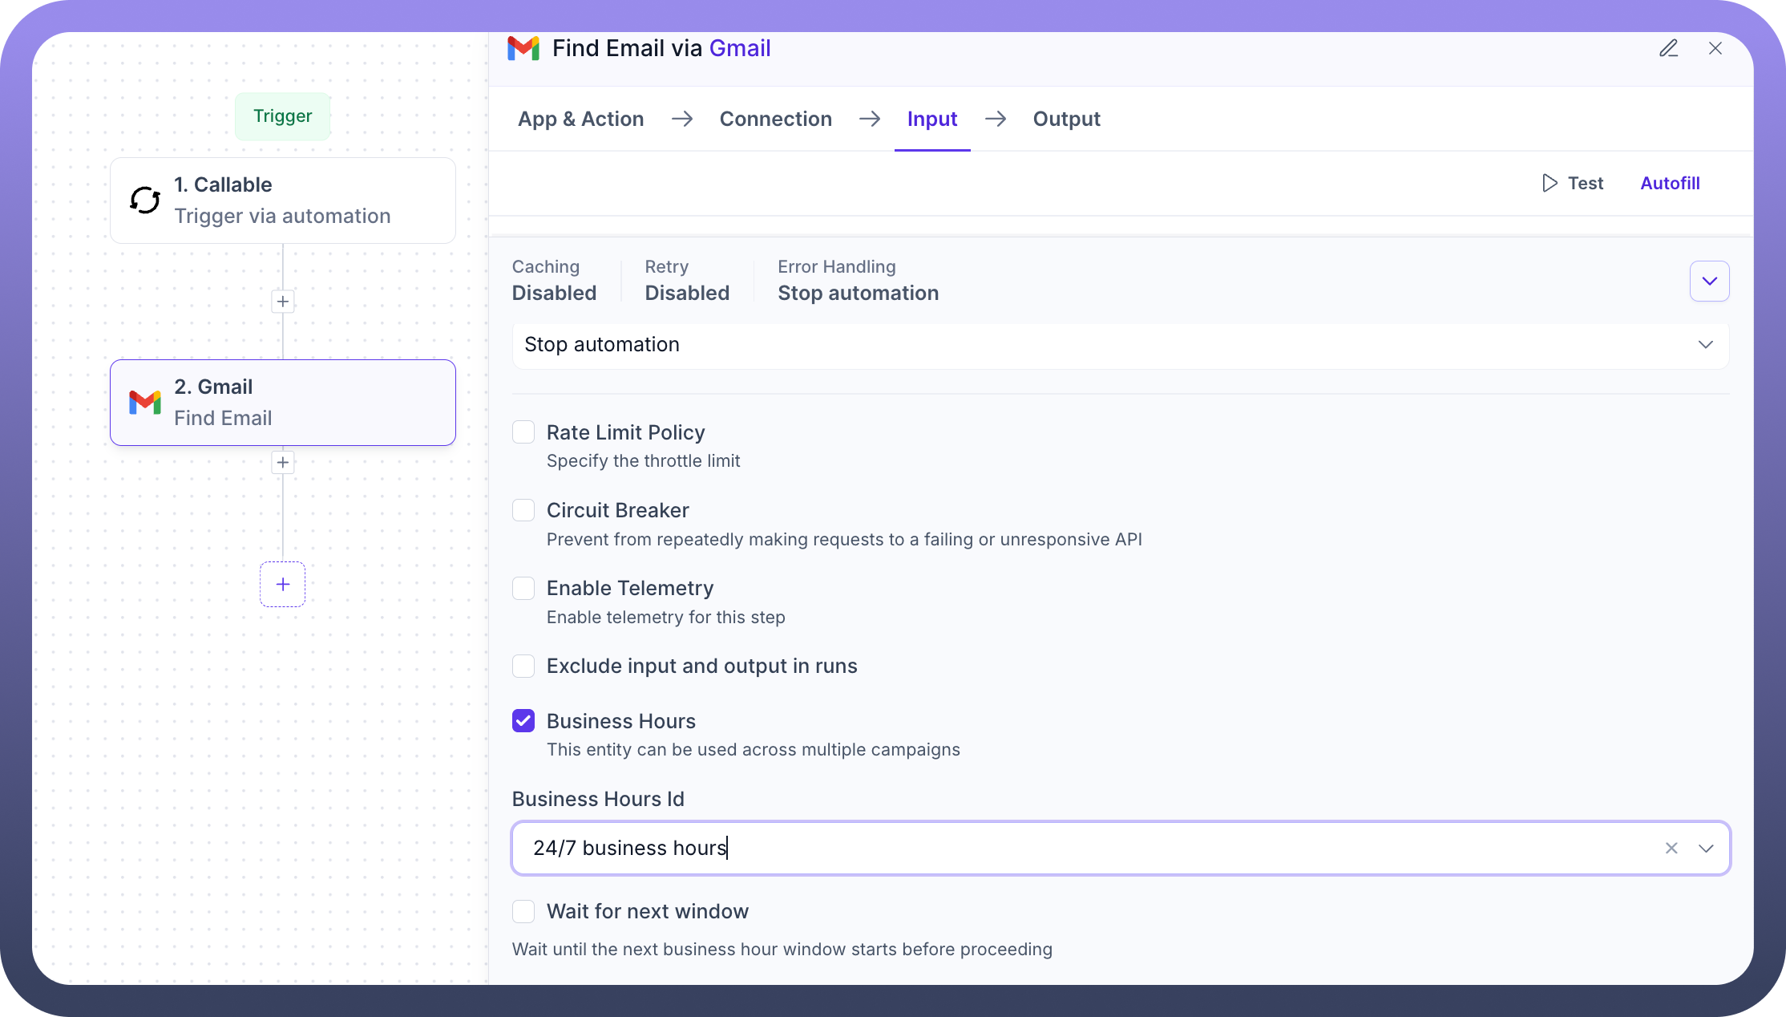The image size is (1786, 1017).
Task: Switch to the Output tab
Action: point(1066,120)
